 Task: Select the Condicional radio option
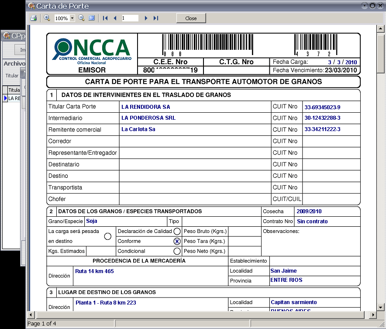click(x=177, y=251)
